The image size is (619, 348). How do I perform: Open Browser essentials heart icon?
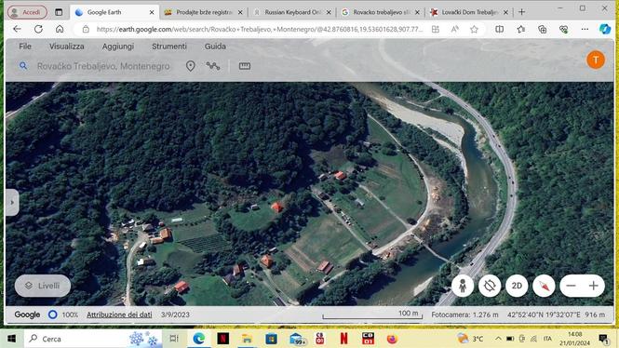(x=563, y=29)
